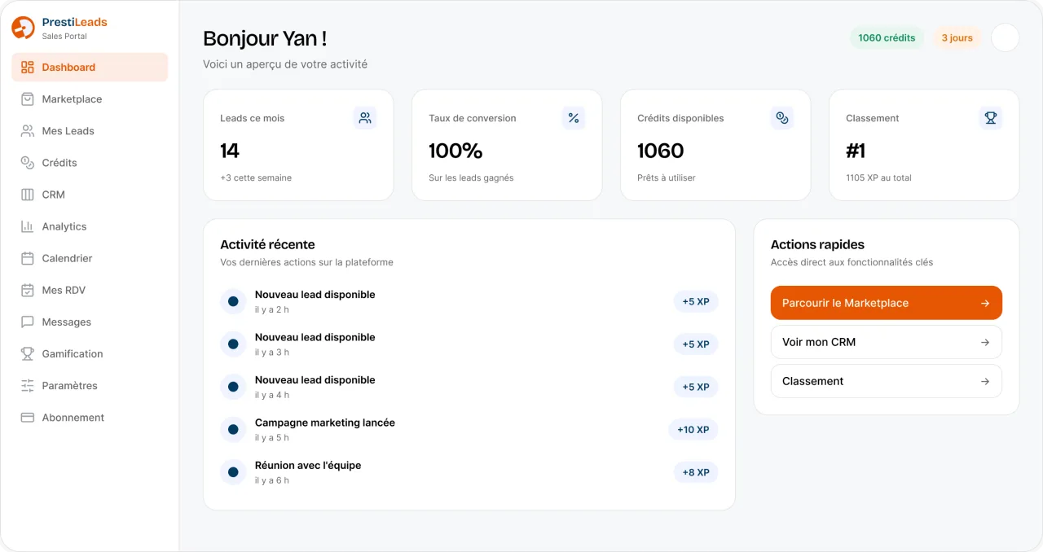This screenshot has width=1043, height=552.
Task: Open Calendrier from the sidebar
Action: coord(90,258)
